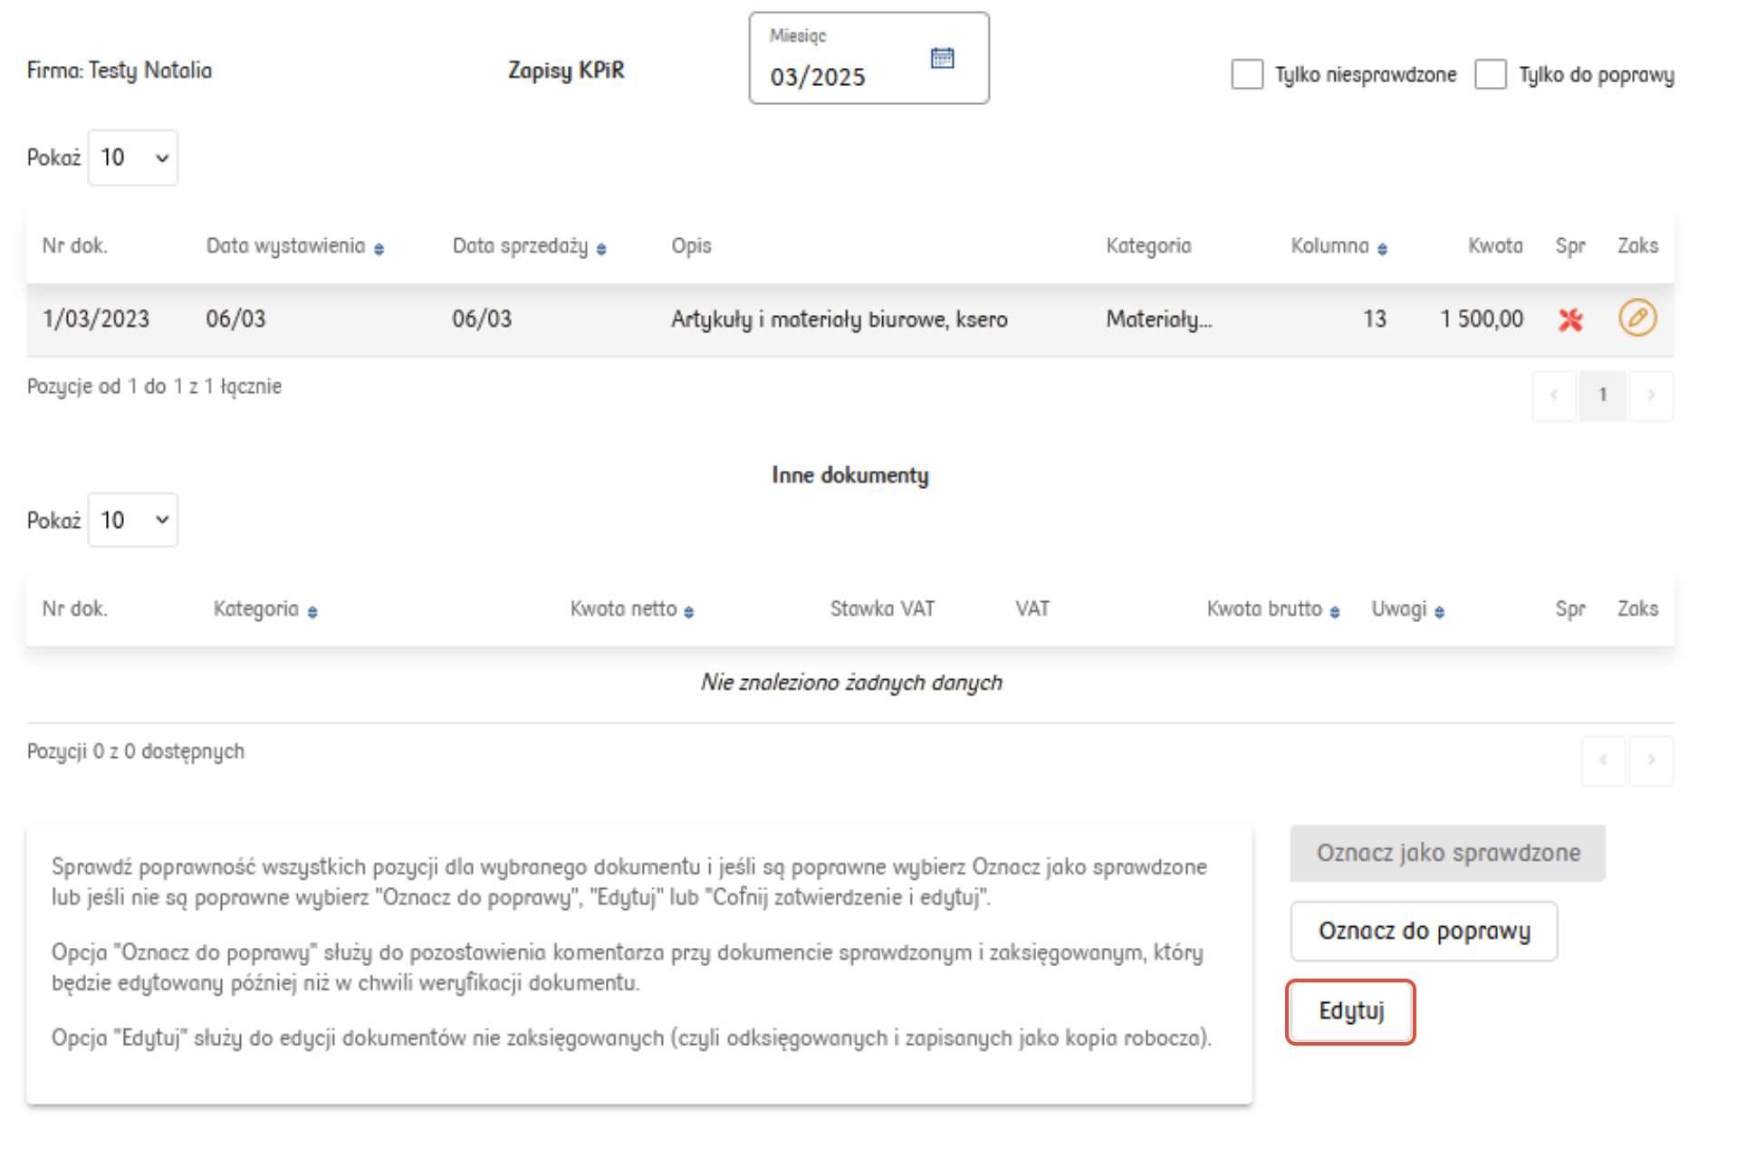1756x1167 pixels.
Task: Click the Oznacz do poprawy button
Action: point(1424,931)
